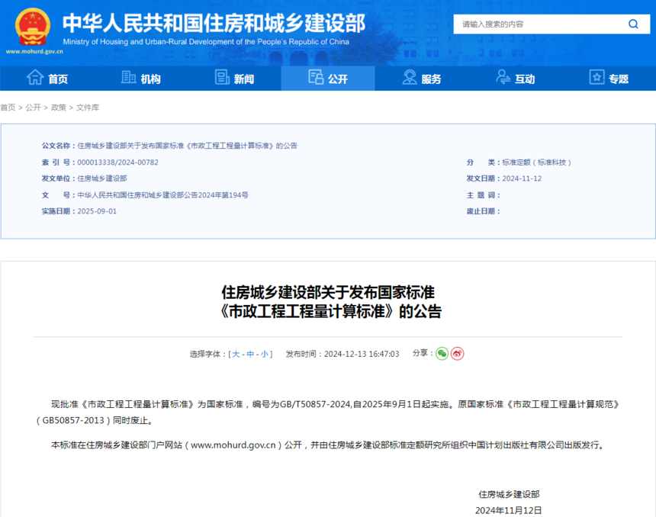The image size is (656, 517).
Task: Click the 公开 breadcrumb link
Action: coord(33,108)
